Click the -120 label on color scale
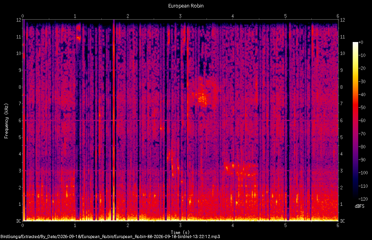The height and width of the screenshot is (240, 372). tap(363, 199)
